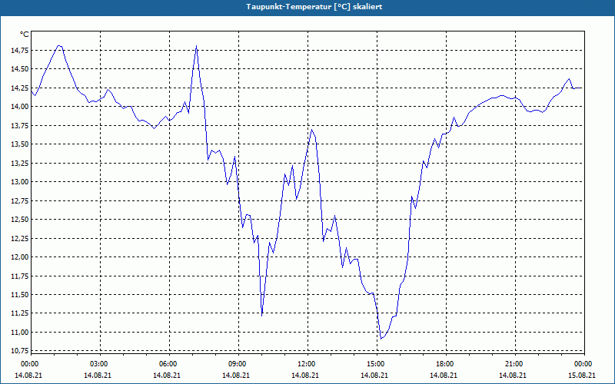Select the 13,25 y-axis label
Image resolution: width=615 pixels, height=384 pixels.
point(19,163)
